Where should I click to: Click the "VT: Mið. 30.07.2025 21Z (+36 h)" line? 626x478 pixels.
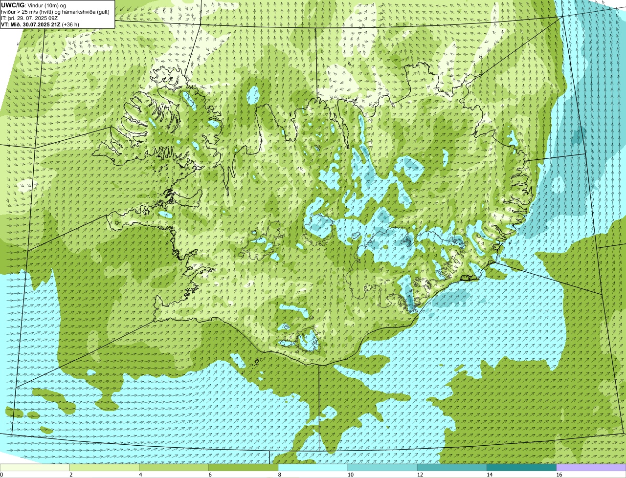[x=40, y=24]
